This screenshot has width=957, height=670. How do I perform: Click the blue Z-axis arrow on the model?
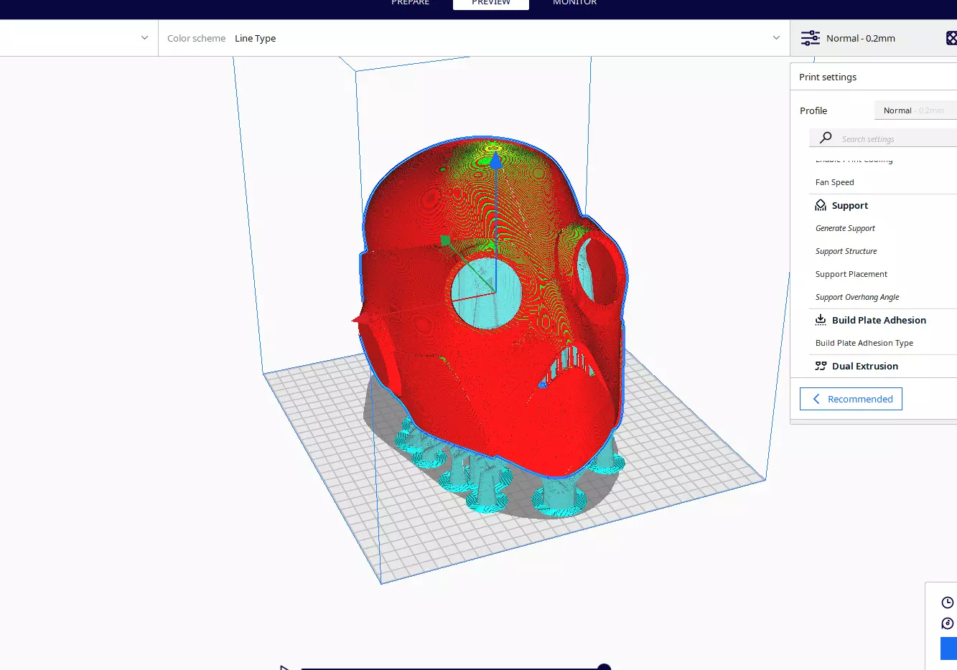pyautogui.click(x=495, y=159)
